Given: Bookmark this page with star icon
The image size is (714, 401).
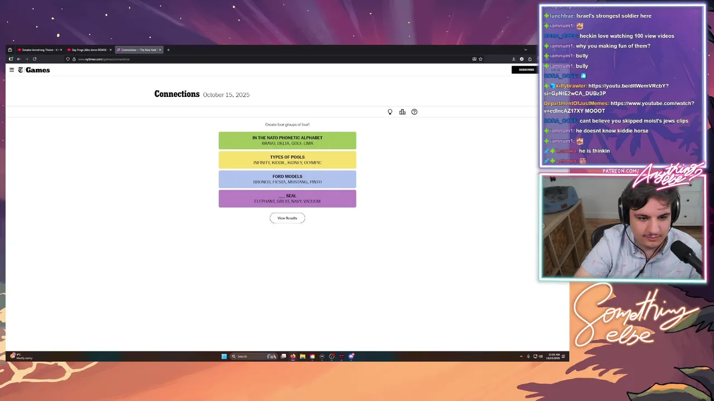Looking at the screenshot, I should point(480,59).
